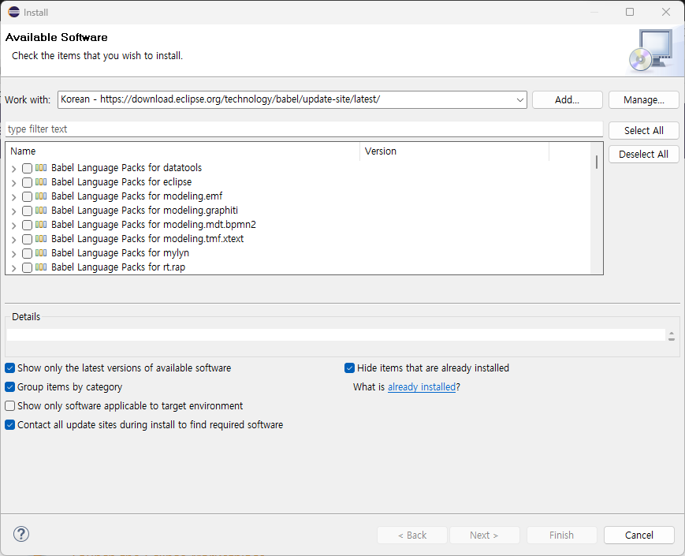This screenshot has width=685, height=556.
Task: Enable Show only software applicable to target environment
Action: (10, 405)
